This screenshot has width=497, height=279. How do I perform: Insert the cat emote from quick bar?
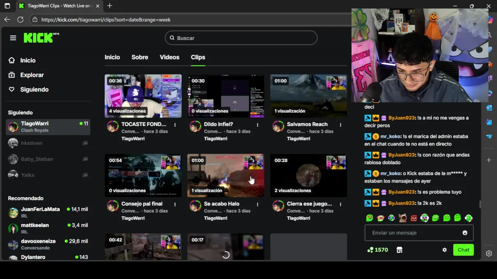click(403, 218)
